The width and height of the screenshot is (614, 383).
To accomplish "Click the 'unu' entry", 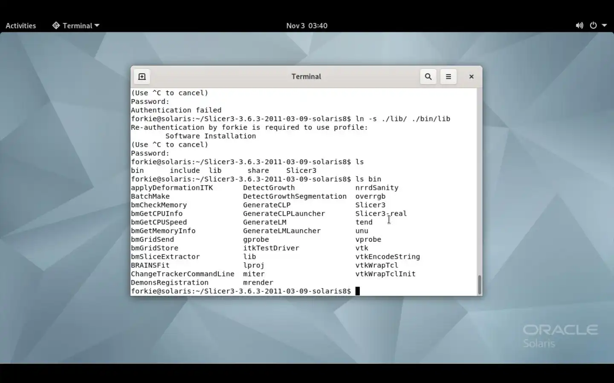I will point(362,231).
